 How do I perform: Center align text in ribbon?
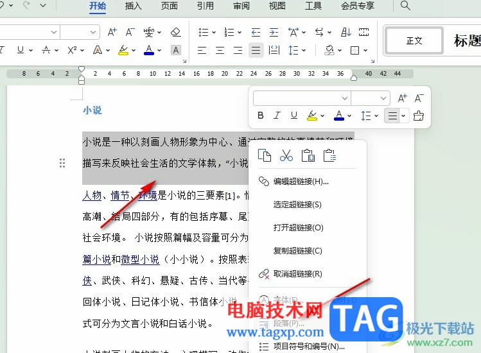[220, 50]
